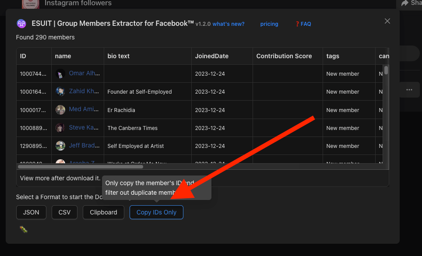This screenshot has width=422, height=256.
Task: Open the three-dots more options menu
Action: pyautogui.click(x=409, y=90)
